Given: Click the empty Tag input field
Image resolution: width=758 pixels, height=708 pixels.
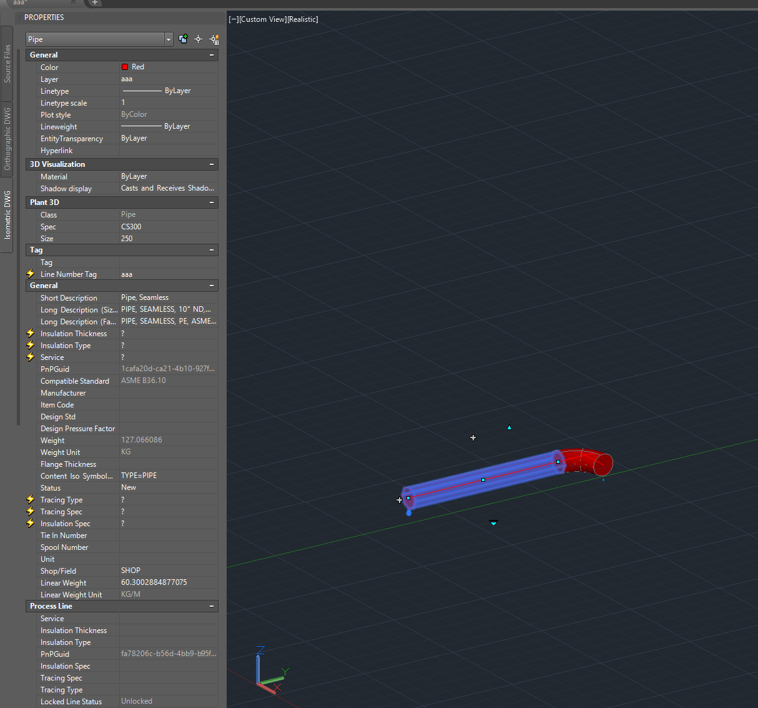Looking at the screenshot, I should 167,262.
